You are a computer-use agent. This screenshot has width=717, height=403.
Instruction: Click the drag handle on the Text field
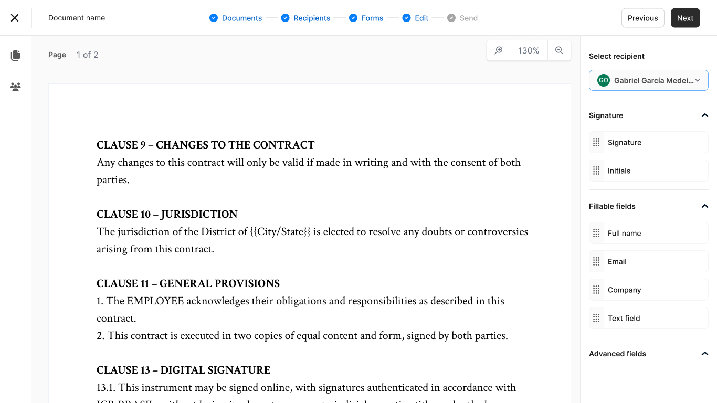[596, 317]
